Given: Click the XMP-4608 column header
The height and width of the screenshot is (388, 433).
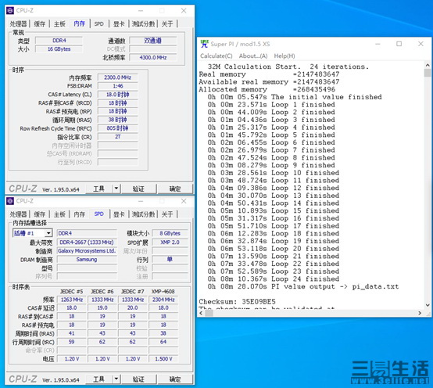Looking at the screenshot, I should 163,292.
